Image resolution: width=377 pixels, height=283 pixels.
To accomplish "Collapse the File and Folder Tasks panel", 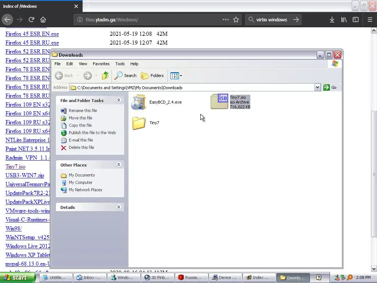I will coord(119,100).
